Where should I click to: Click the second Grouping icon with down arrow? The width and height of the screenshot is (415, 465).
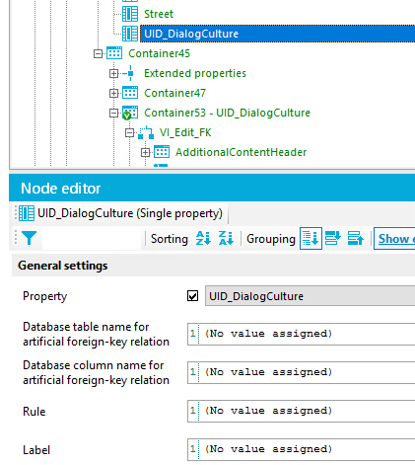point(333,238)
